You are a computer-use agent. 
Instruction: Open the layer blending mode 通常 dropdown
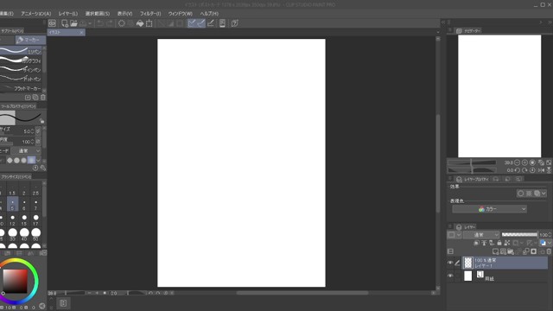(x=481, y=235)
